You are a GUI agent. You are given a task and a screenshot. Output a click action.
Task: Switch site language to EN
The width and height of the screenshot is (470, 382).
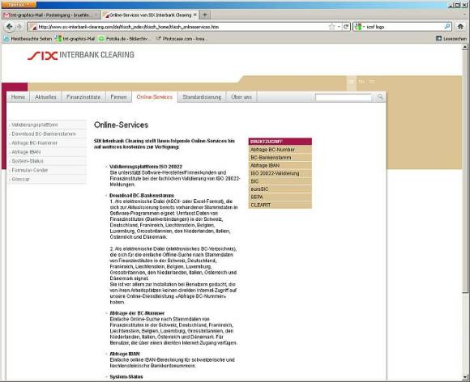361,82
